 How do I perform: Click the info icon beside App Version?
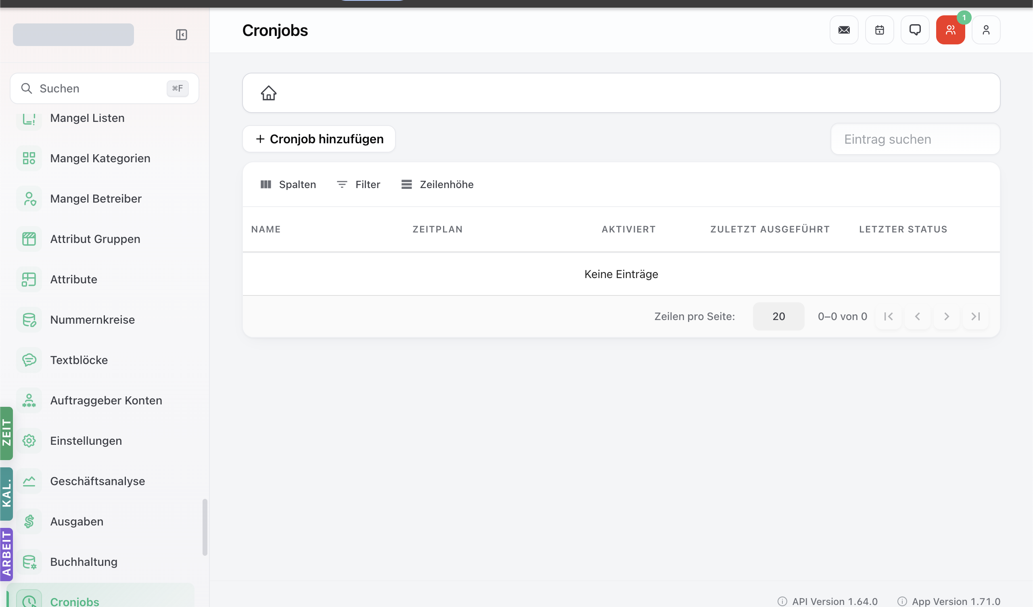coord(902,601)
